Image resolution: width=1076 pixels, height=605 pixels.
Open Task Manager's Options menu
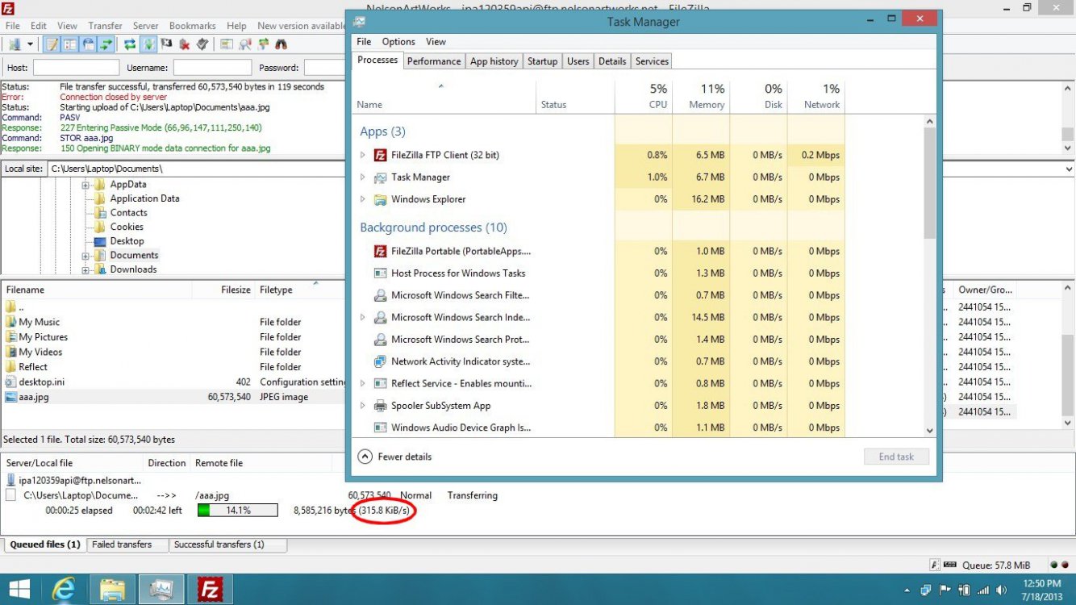[x=398, y=42]
